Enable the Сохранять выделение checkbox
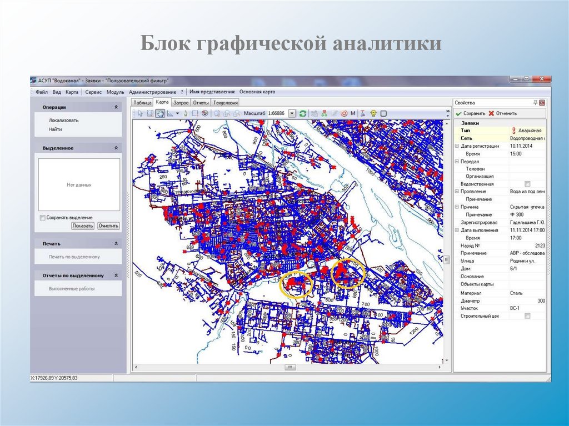 coord(43,218)
